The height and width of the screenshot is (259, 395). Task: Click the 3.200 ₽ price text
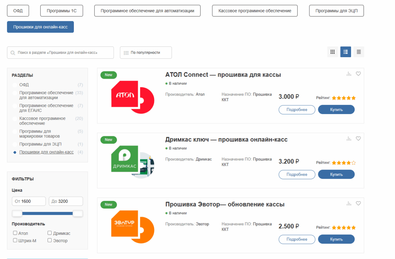tap(289, 161)
